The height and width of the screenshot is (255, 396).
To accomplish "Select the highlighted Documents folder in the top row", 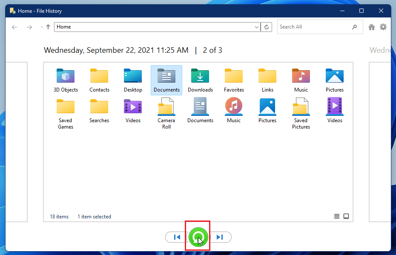I will click(166, 80).
